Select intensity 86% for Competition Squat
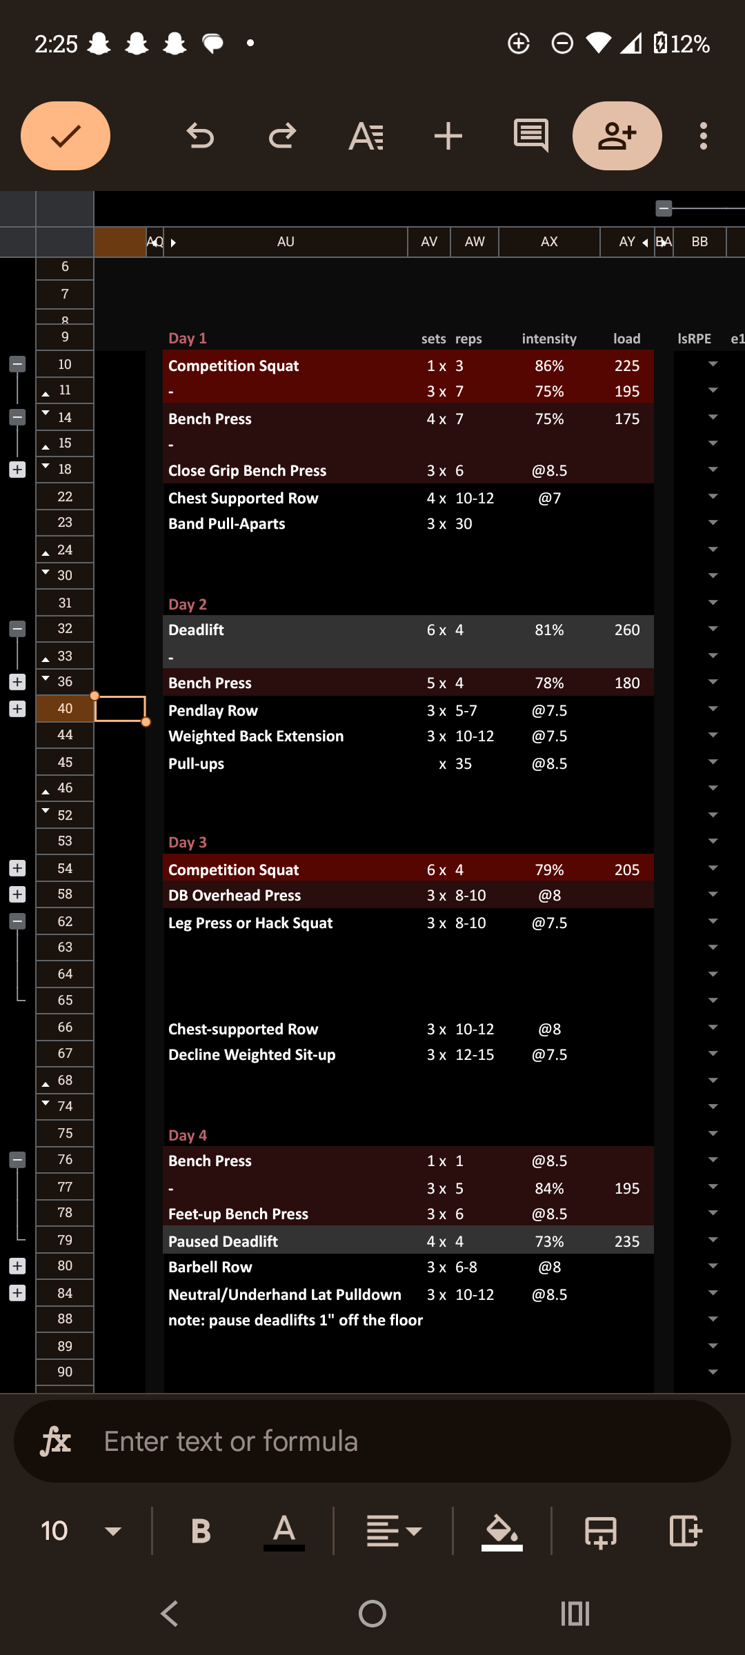Screen dimensions: 745x1655 click(549, 365)
